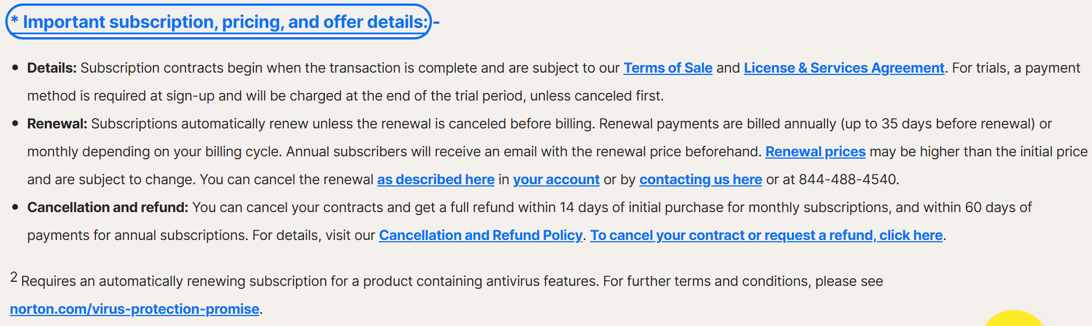The width and height of the screenshot is (1092, 326).
Task: Click the 'Requires an automatically renewing subscription' footnote text
Action: click(x=452, y=281)
